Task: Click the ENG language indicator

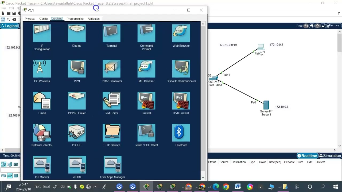Action: pos(38,187)
